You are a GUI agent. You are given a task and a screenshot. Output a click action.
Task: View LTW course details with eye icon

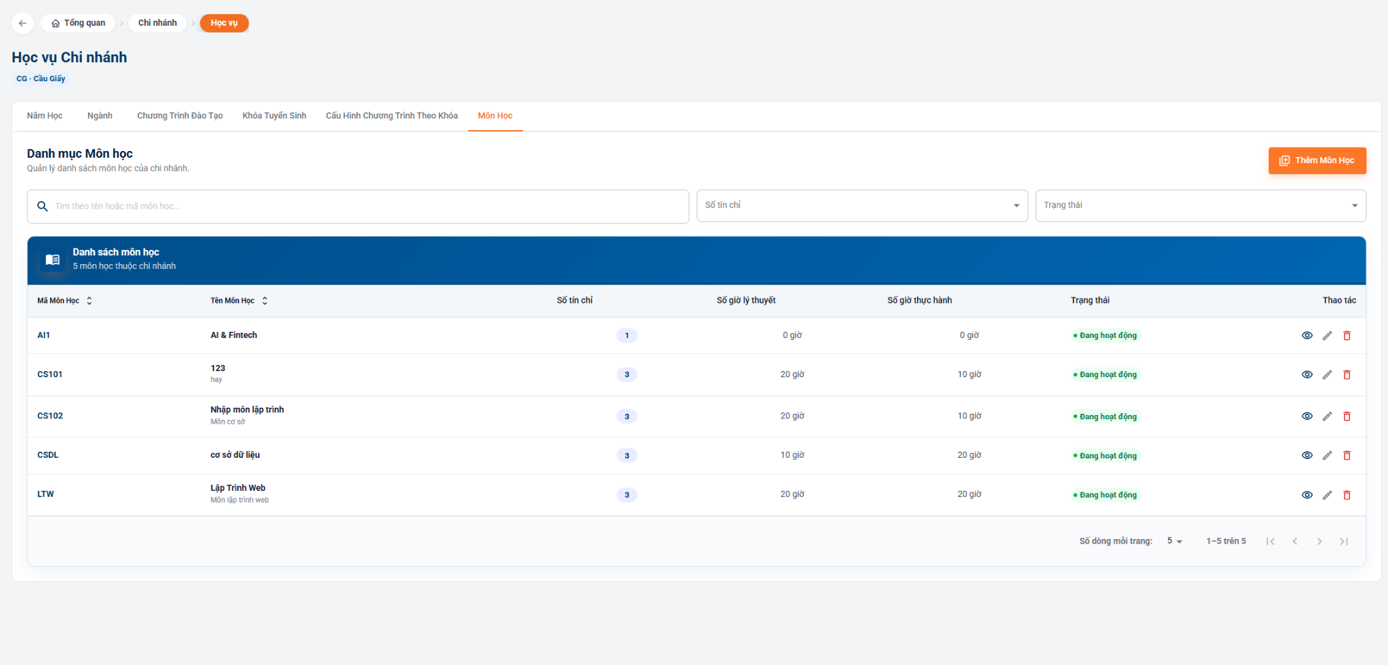click(1307, 495)
